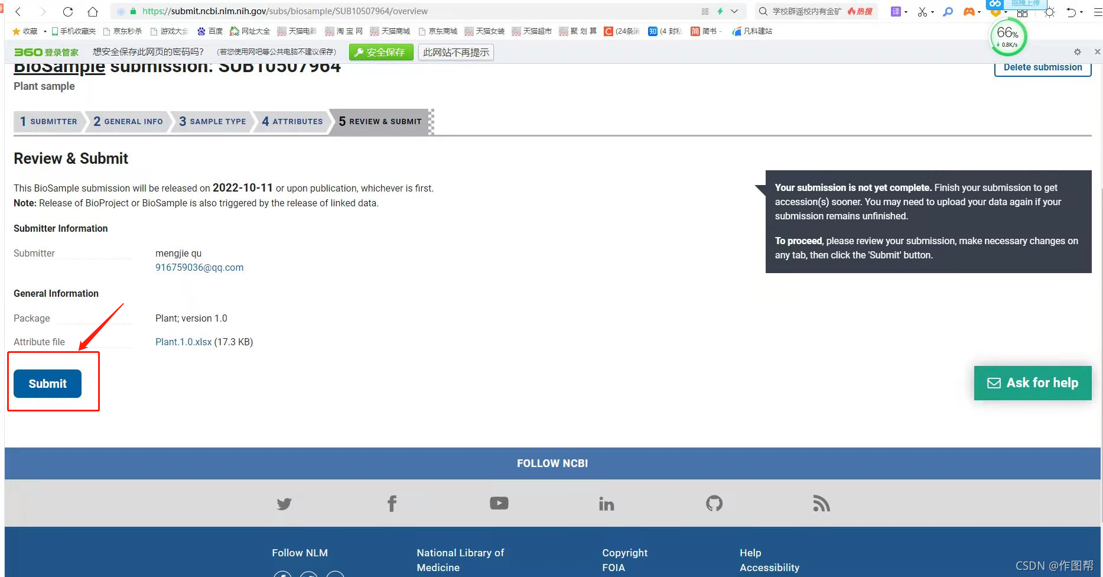Focus the address bar URL field

(x=414, y=11)
